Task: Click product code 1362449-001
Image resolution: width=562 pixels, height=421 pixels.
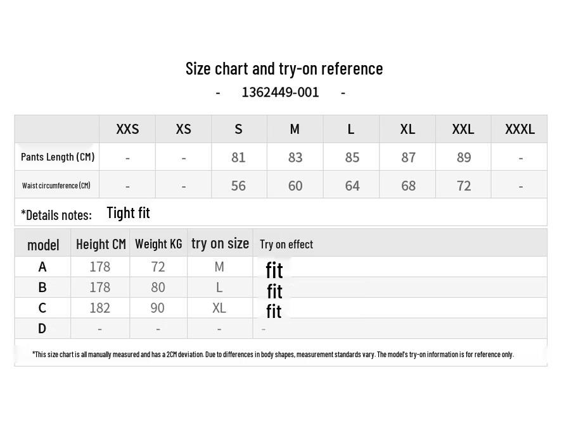Action: pos(280,92)
